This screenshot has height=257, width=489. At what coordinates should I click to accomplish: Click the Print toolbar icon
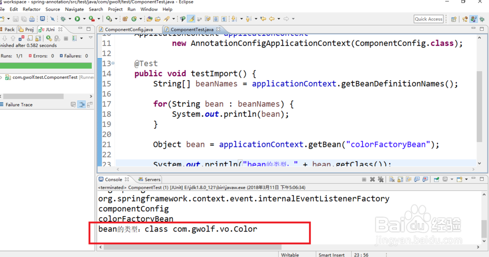[32, 19]
